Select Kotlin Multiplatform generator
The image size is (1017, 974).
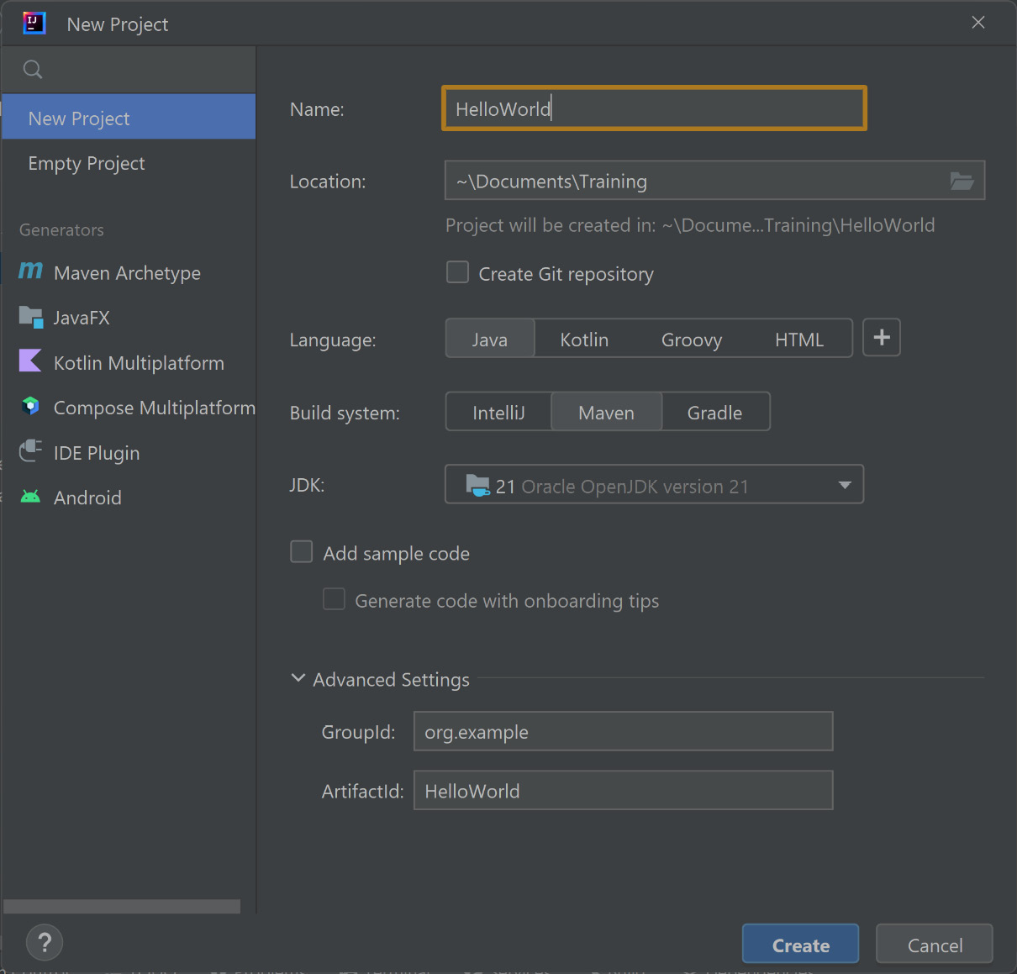coord(129,362)
